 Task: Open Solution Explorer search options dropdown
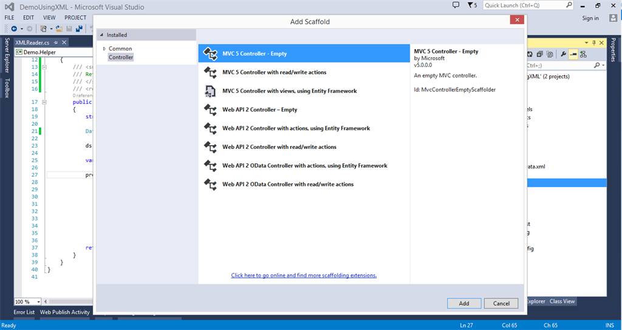coord(603,66)
